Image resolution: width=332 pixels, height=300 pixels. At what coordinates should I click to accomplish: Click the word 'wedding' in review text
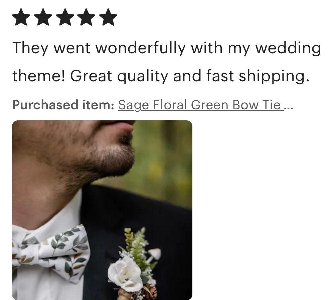click(x=288, y=48)
